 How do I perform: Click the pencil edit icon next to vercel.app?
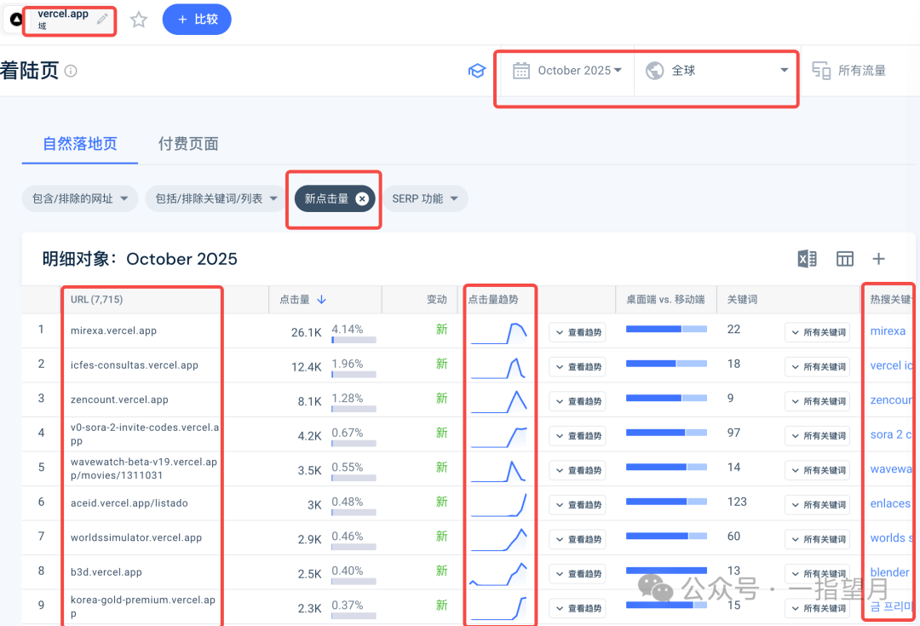103,19
